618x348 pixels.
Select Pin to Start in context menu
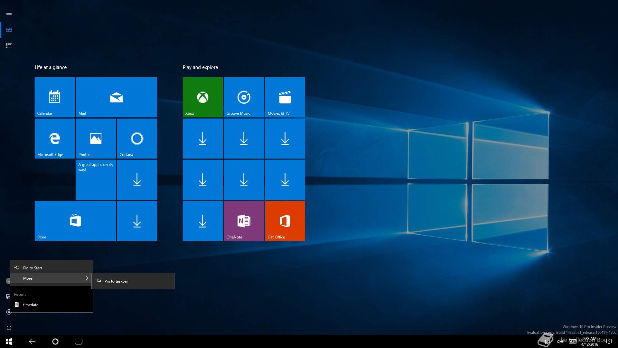(51, 268)
